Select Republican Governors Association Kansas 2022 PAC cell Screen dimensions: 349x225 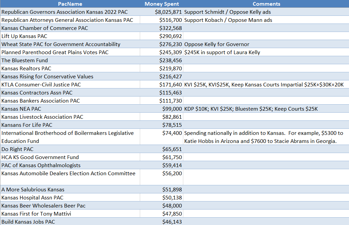(70, 12)
